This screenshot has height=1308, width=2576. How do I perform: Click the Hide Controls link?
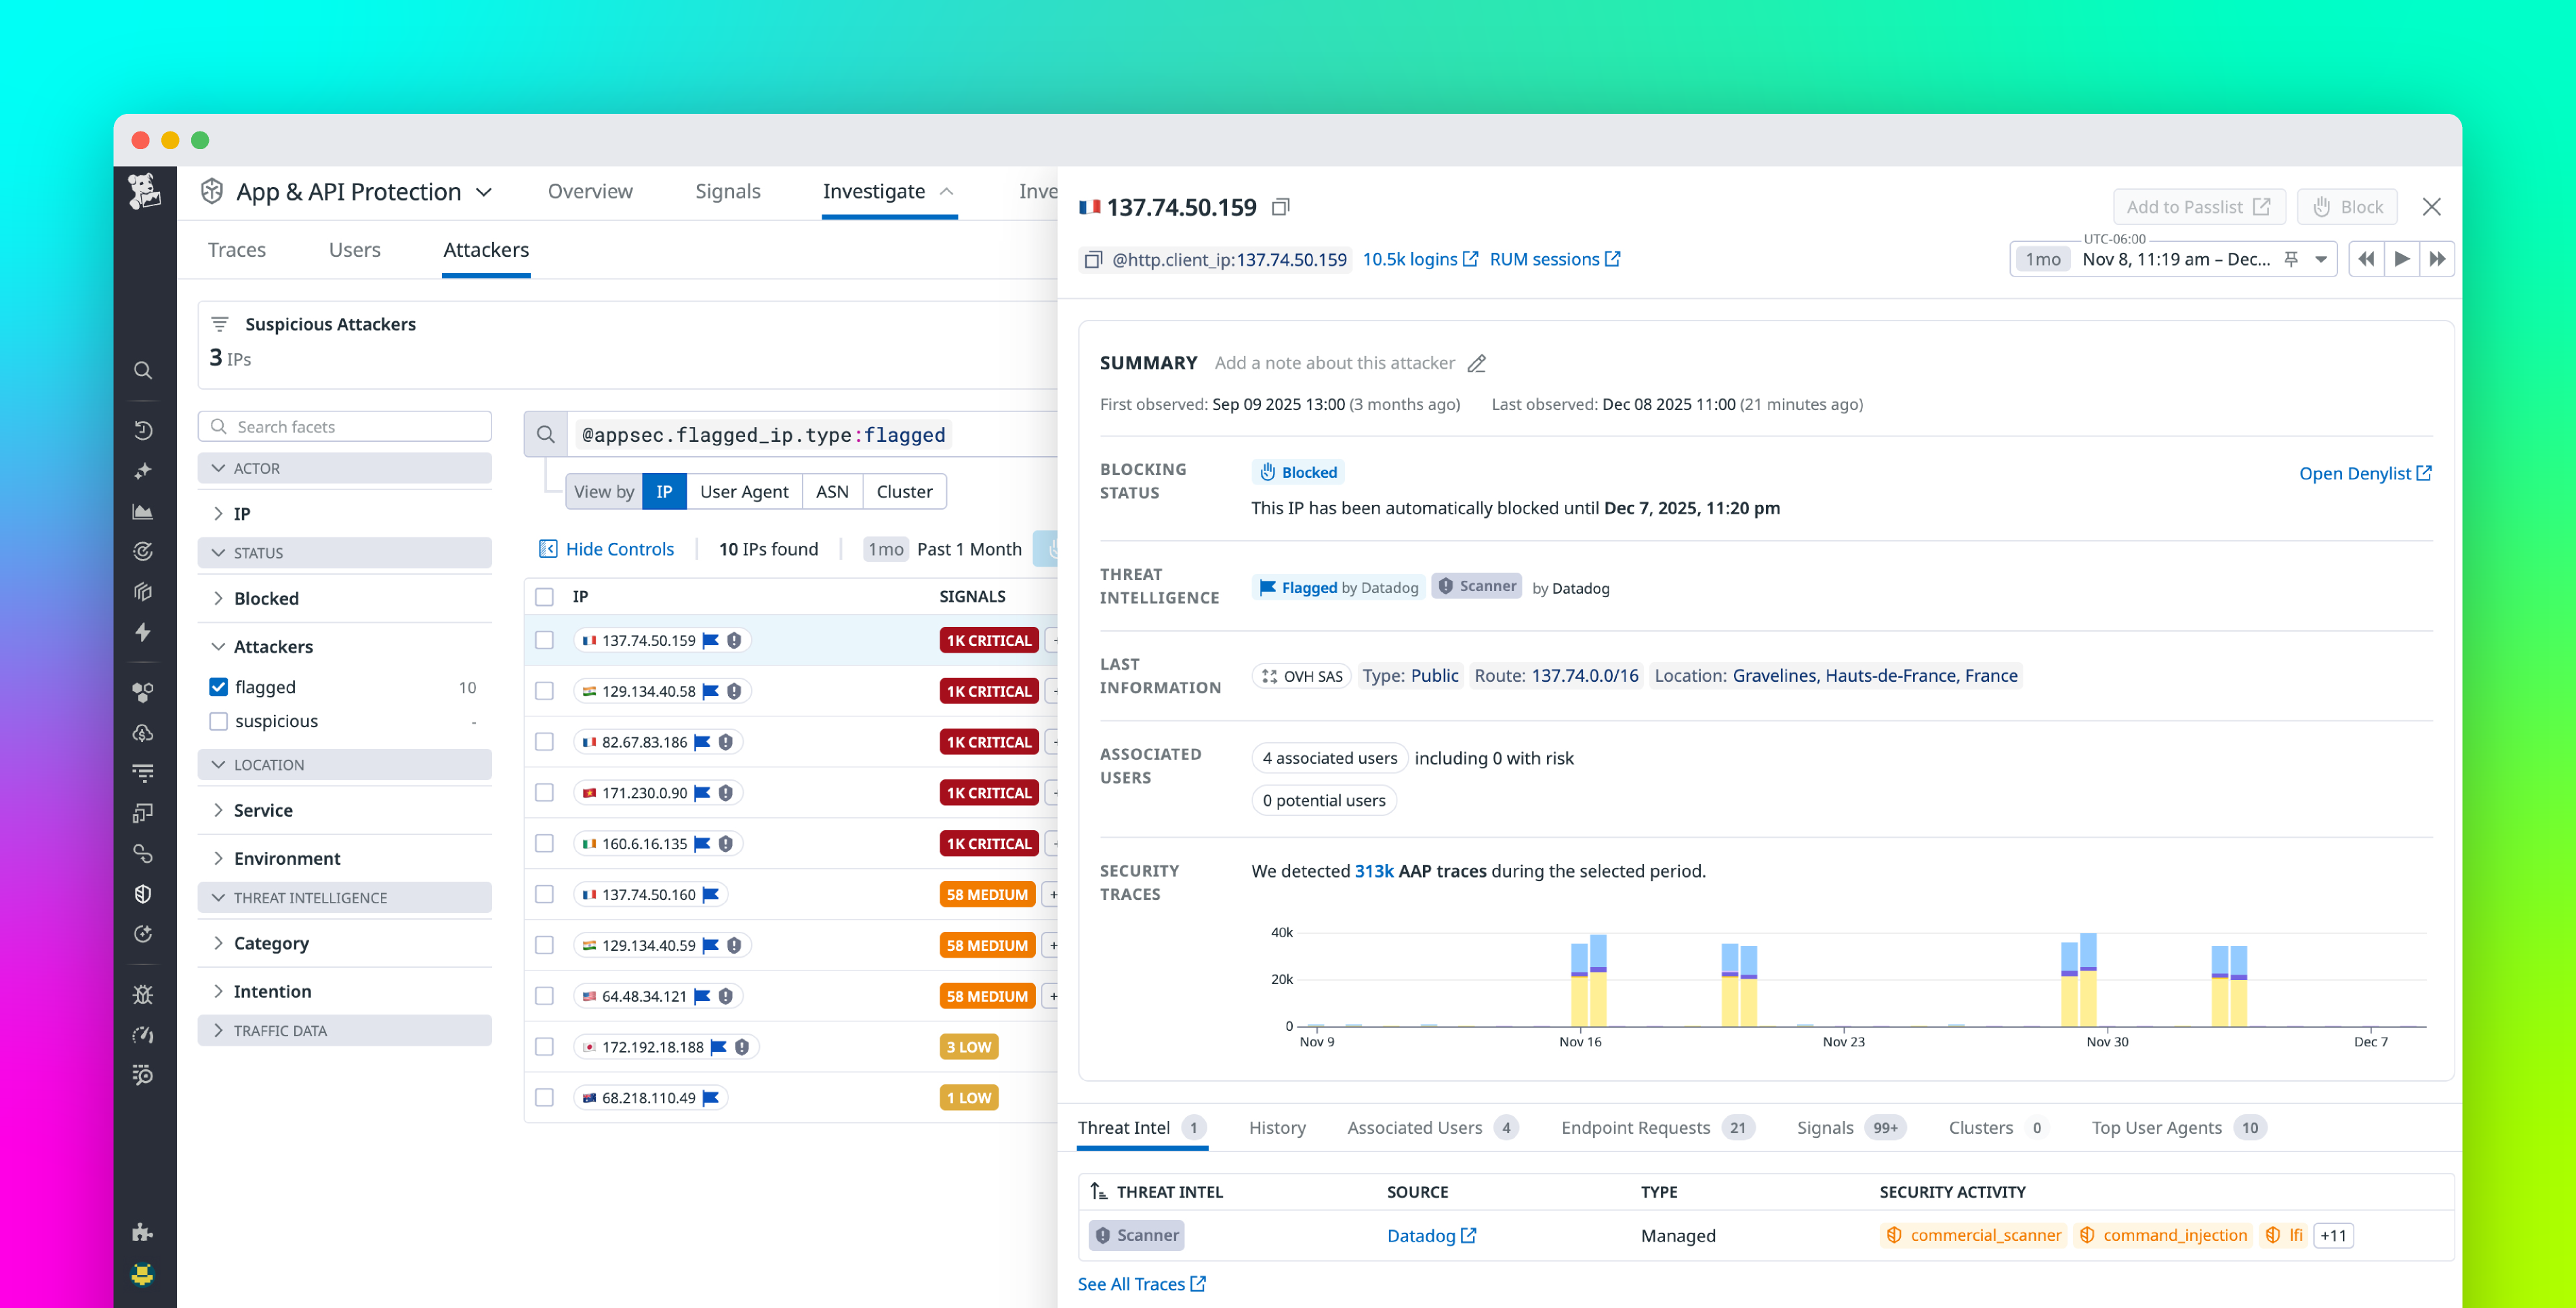(618, 549)
